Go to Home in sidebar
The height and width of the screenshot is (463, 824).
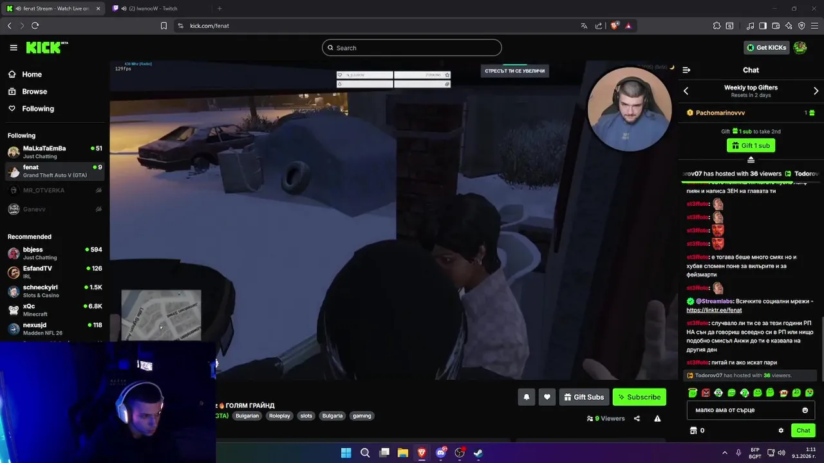coord(26,75)
